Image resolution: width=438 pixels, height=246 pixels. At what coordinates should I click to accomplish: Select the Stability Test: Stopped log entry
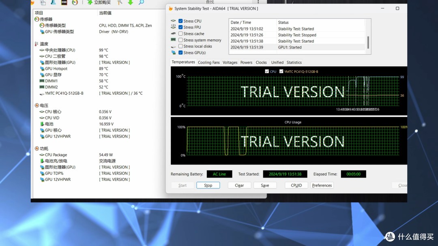(297, 35)
